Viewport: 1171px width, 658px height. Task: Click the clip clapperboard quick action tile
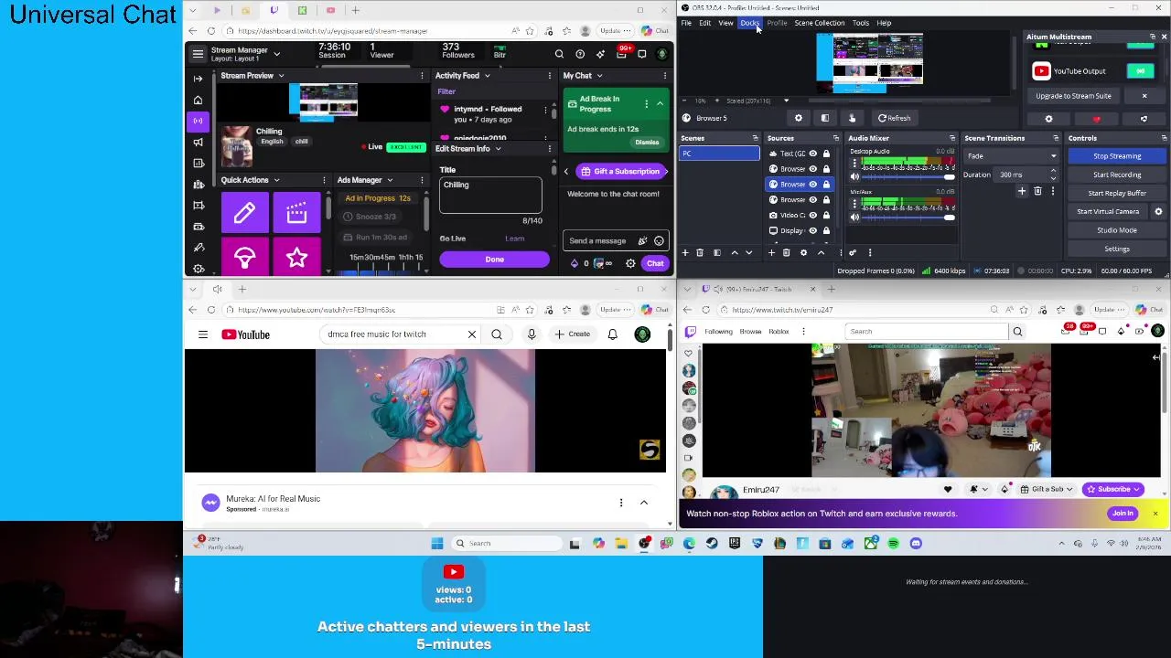[x=296, y=213]
